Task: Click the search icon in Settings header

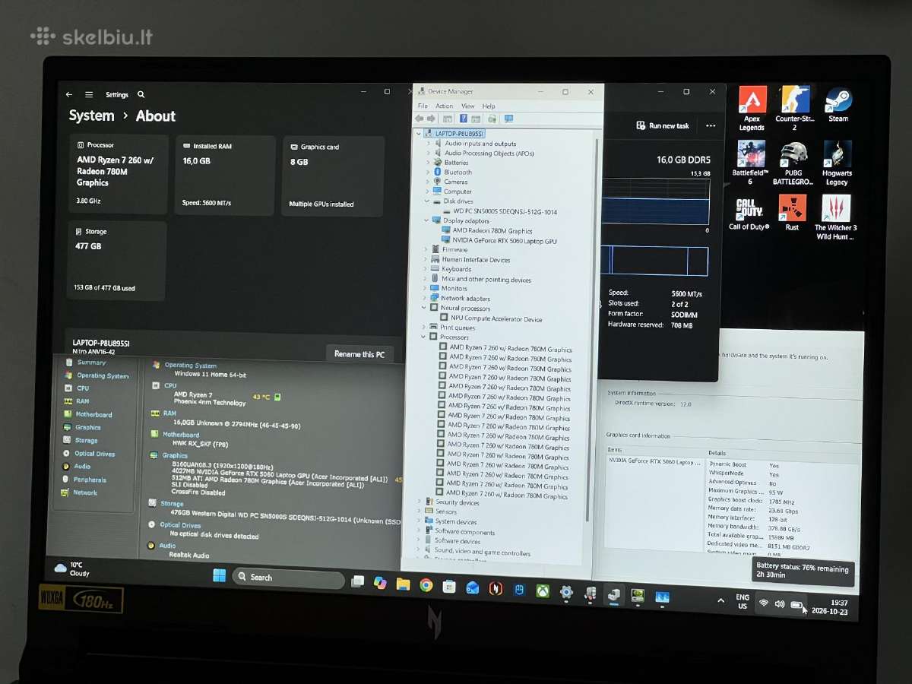Action: pos(141,95)
